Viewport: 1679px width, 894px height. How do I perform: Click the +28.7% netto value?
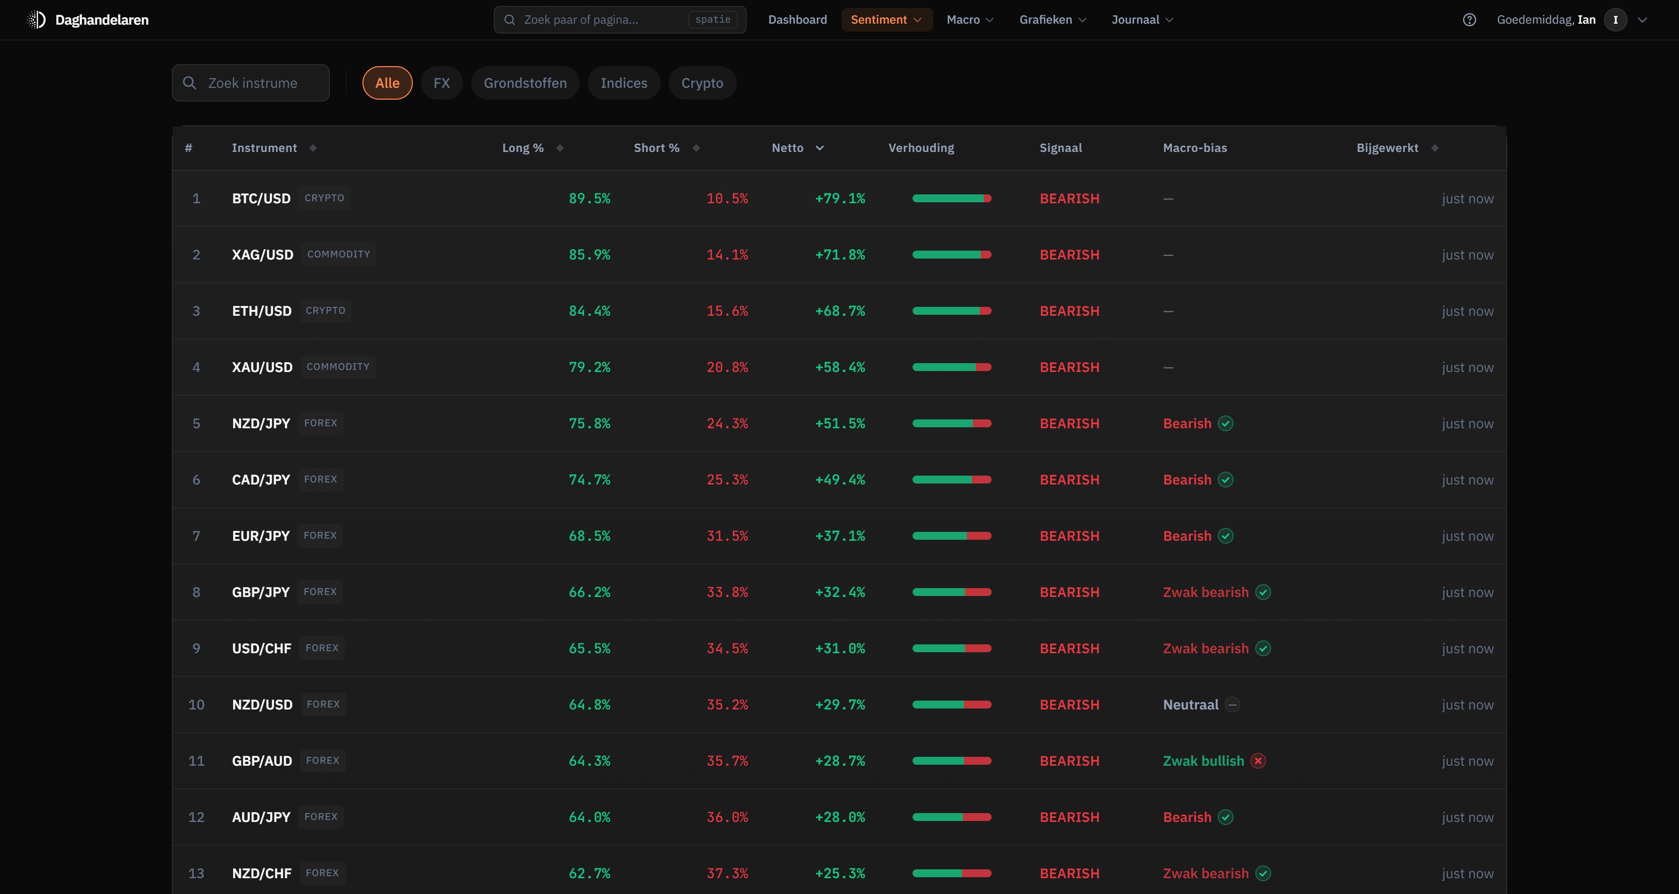coord(839,760)
